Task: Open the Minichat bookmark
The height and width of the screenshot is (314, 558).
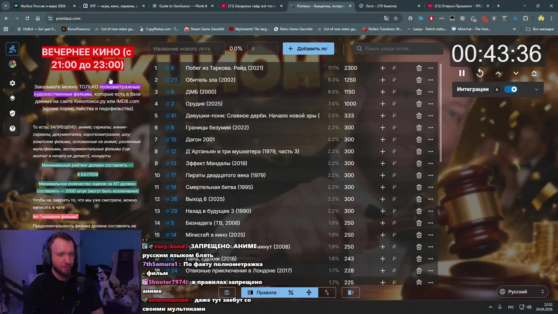Action: click(470, 29)
